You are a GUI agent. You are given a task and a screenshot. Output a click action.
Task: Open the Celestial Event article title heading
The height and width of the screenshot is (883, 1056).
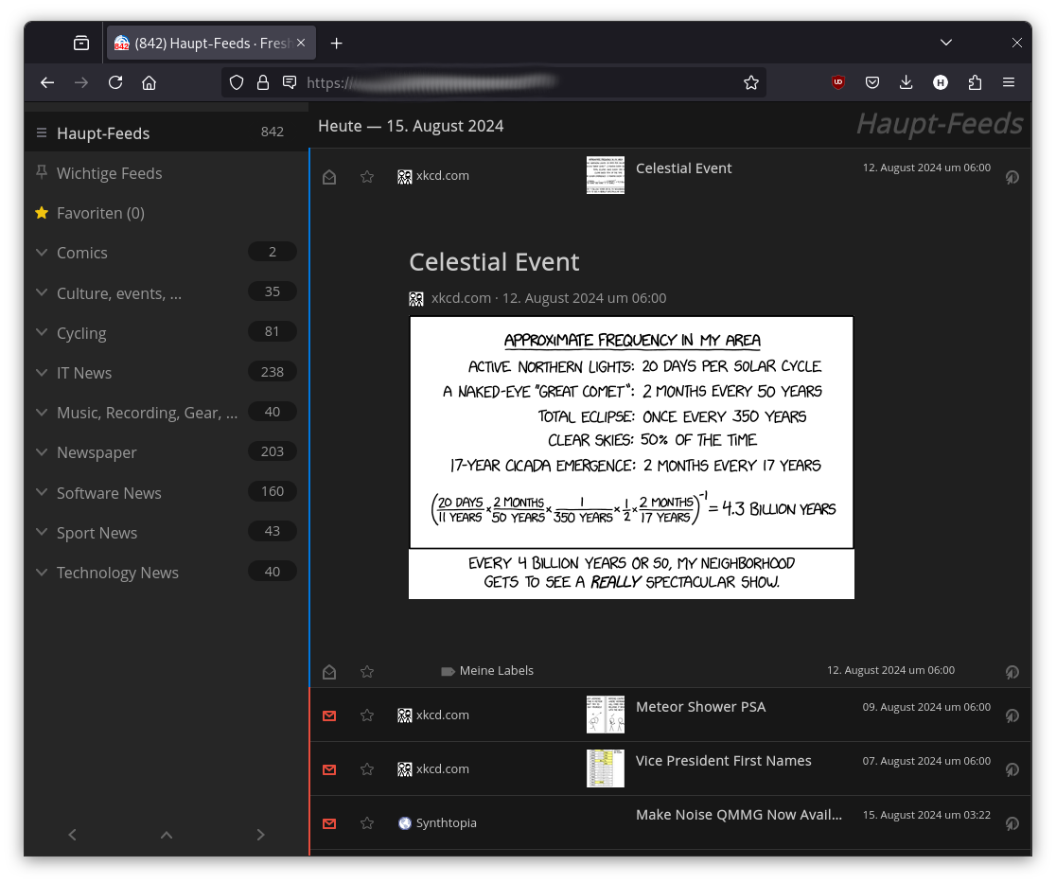click(494, 261)
